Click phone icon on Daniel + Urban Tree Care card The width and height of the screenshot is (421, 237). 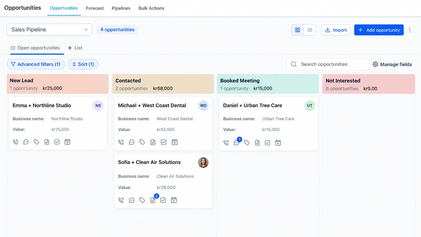(226, 143)
